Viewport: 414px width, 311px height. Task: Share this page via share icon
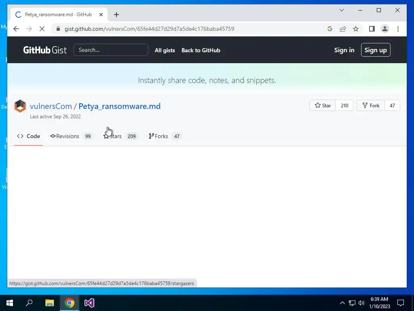click(x=343, y=29)
